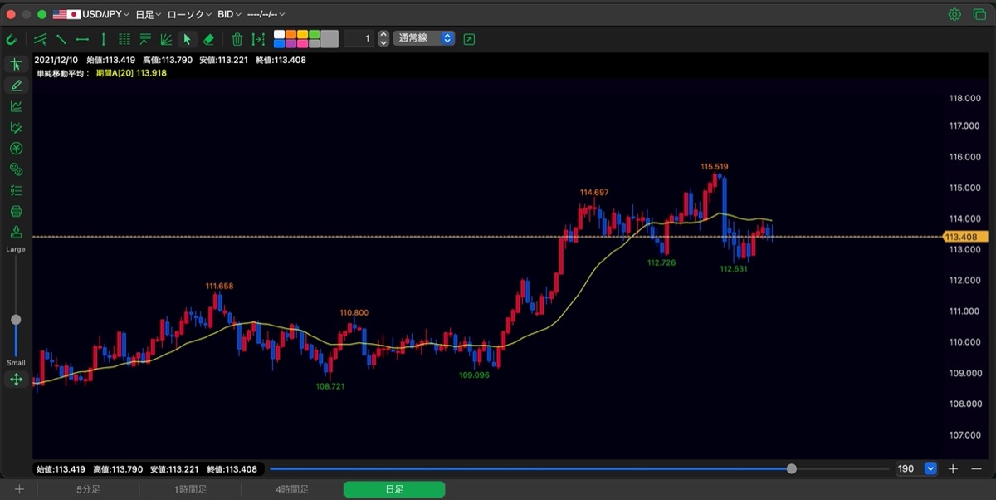Toggle the pencil drawing toolbar sidebar icon
996x500 pixels.
[16, 86]
